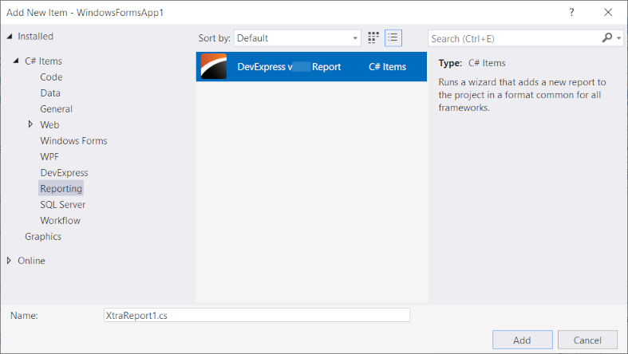This screenshot has height=354, width=628.
Task: Click the Sort by label
Action: coord(215,38)
